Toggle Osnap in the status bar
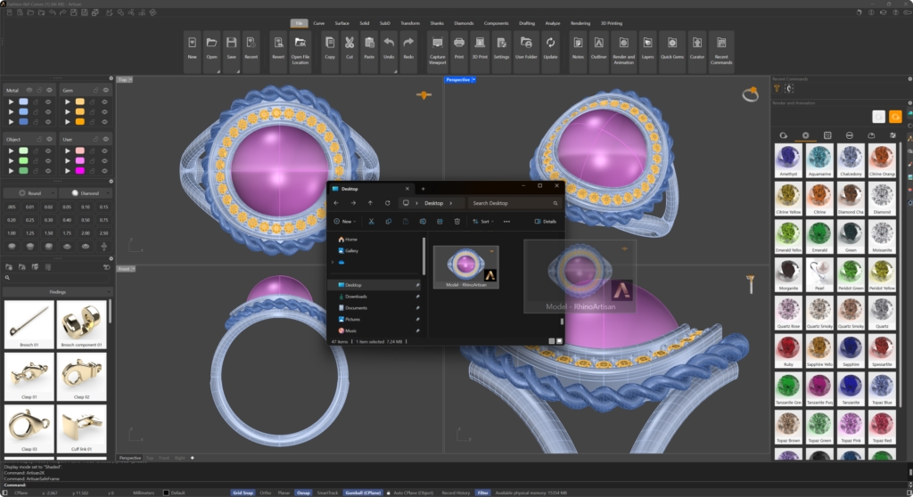This screenshot has width=913, height=497. tap(304, 492)
